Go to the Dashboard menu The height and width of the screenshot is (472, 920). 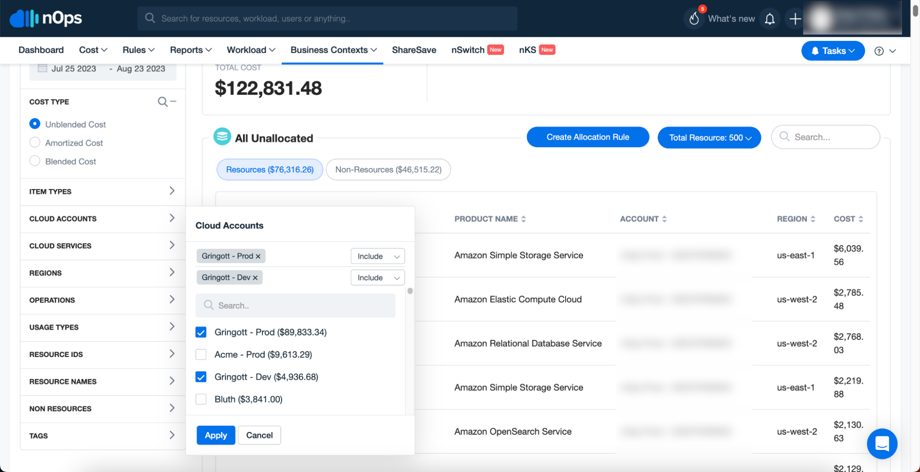pyautogui.click(x=41, y=50)
